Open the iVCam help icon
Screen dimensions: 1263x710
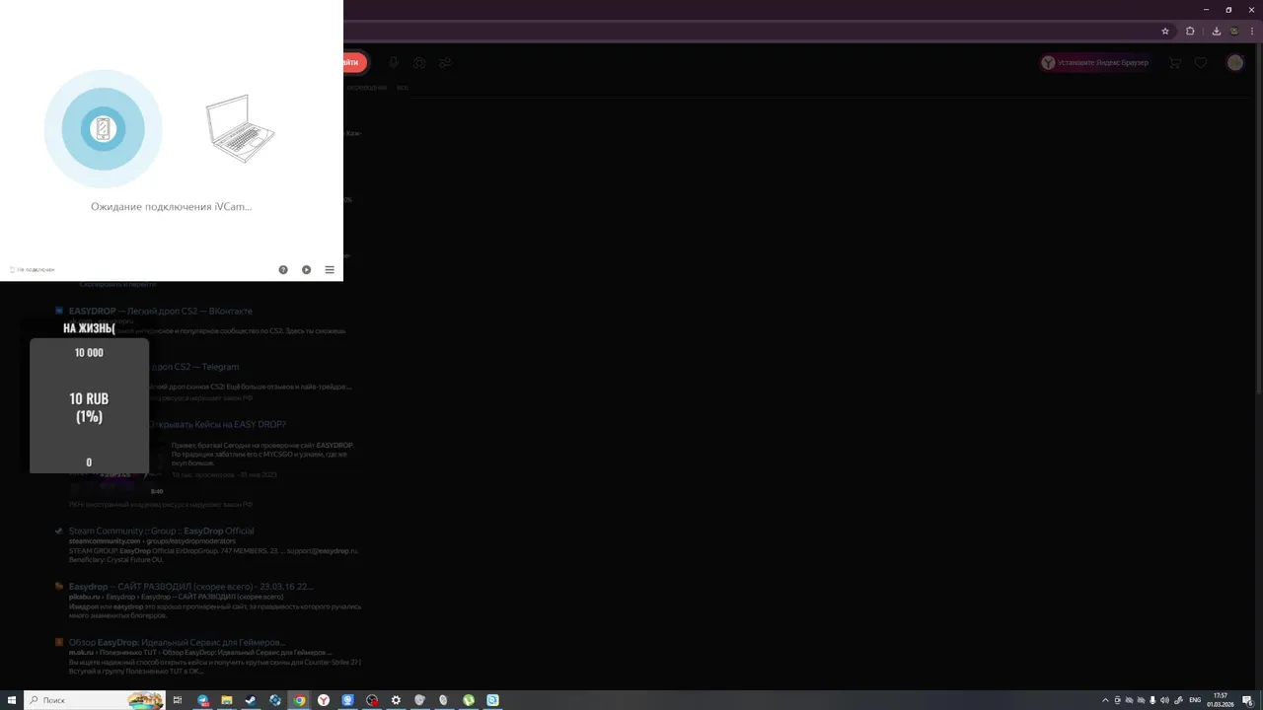click(x=283, y=269)
